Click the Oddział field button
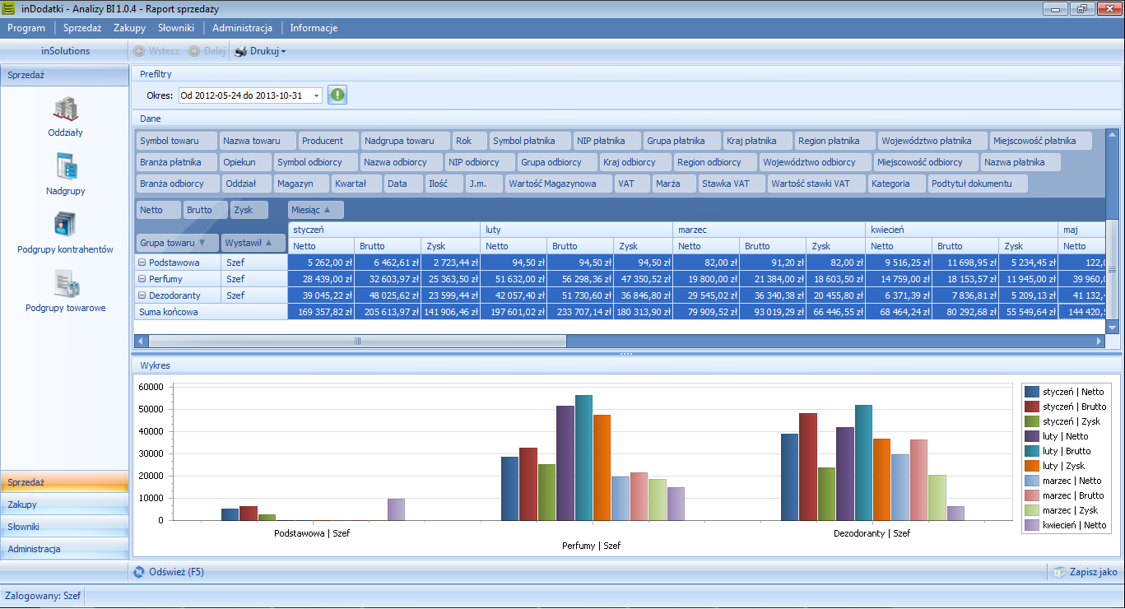The height and width of the screenshot is (609, 1125). (x=245, y=184)
